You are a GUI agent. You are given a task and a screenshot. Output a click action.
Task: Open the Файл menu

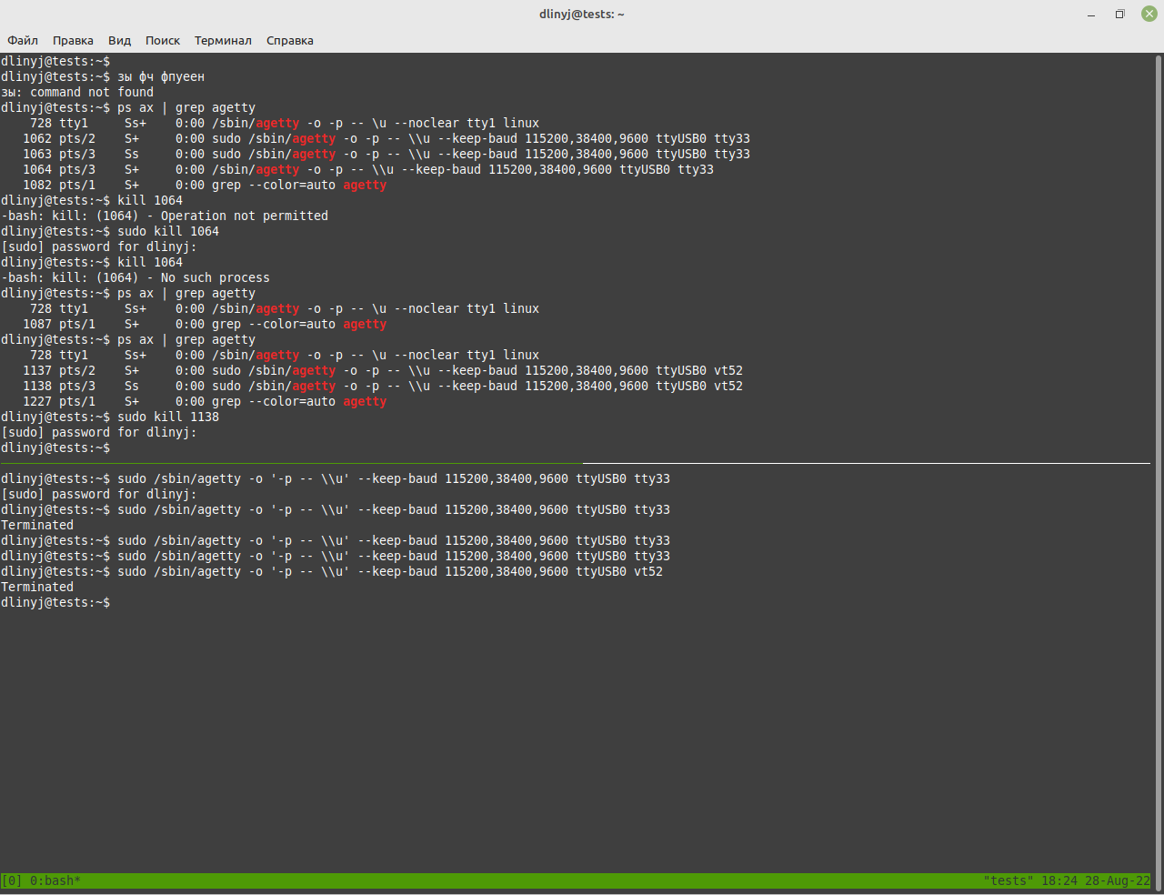[x=23, y=40]
